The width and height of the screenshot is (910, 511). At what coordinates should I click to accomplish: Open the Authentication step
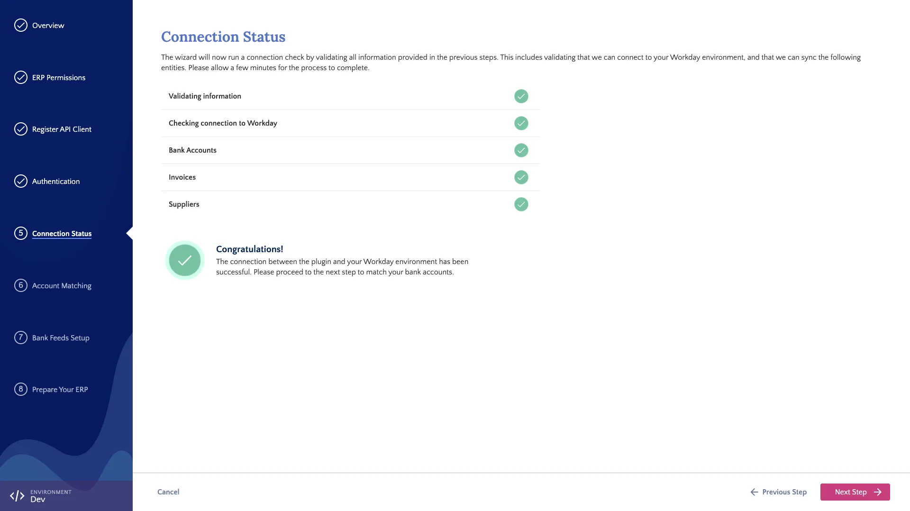[56, 182]
